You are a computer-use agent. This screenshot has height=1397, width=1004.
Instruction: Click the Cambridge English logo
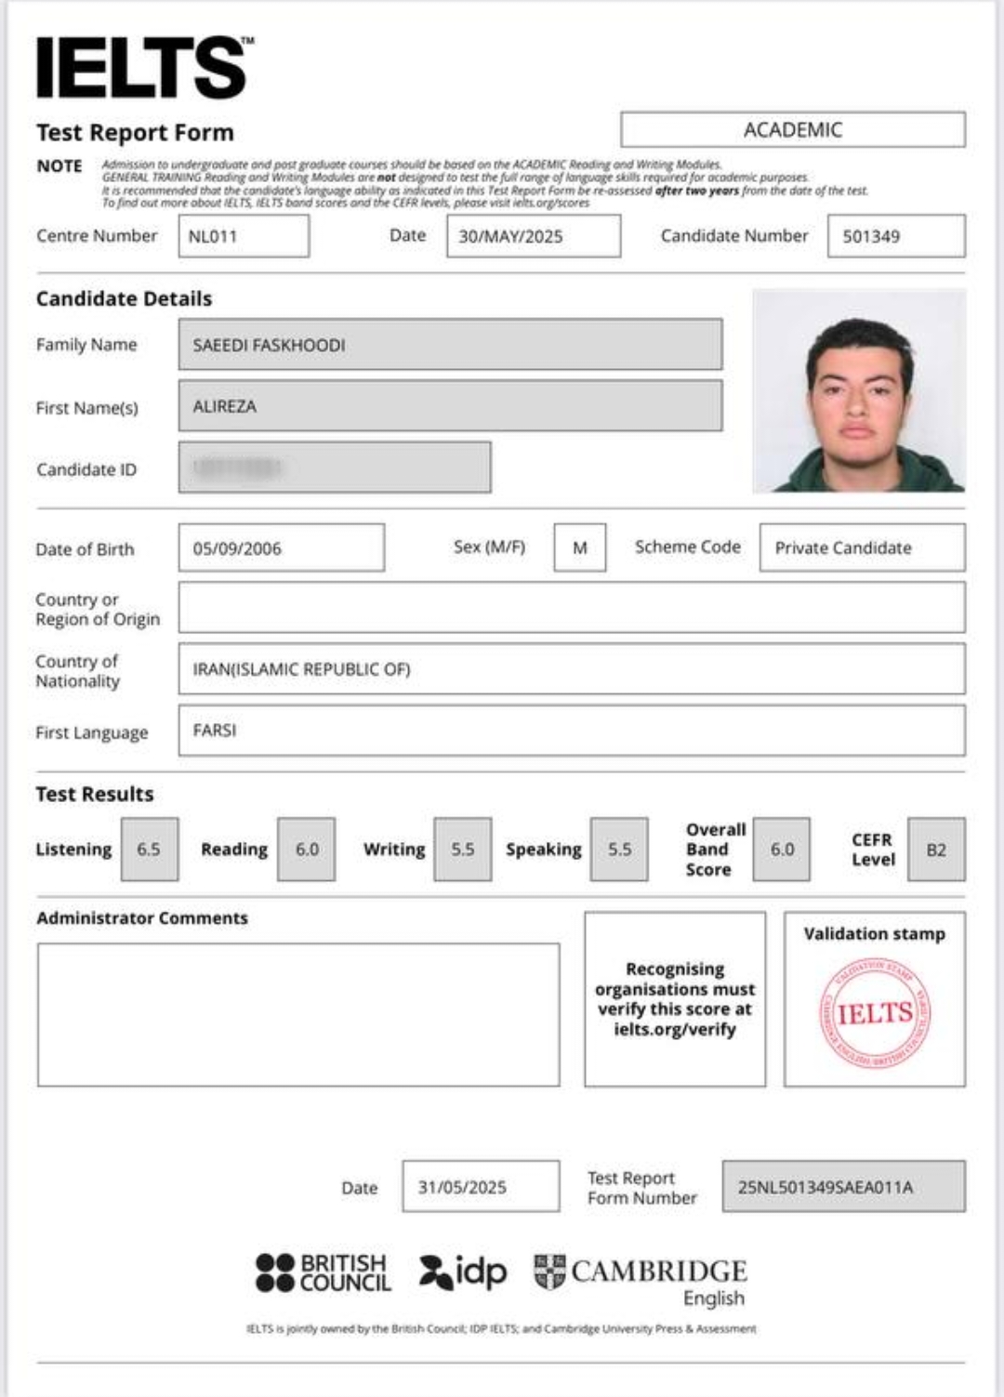641,1280
